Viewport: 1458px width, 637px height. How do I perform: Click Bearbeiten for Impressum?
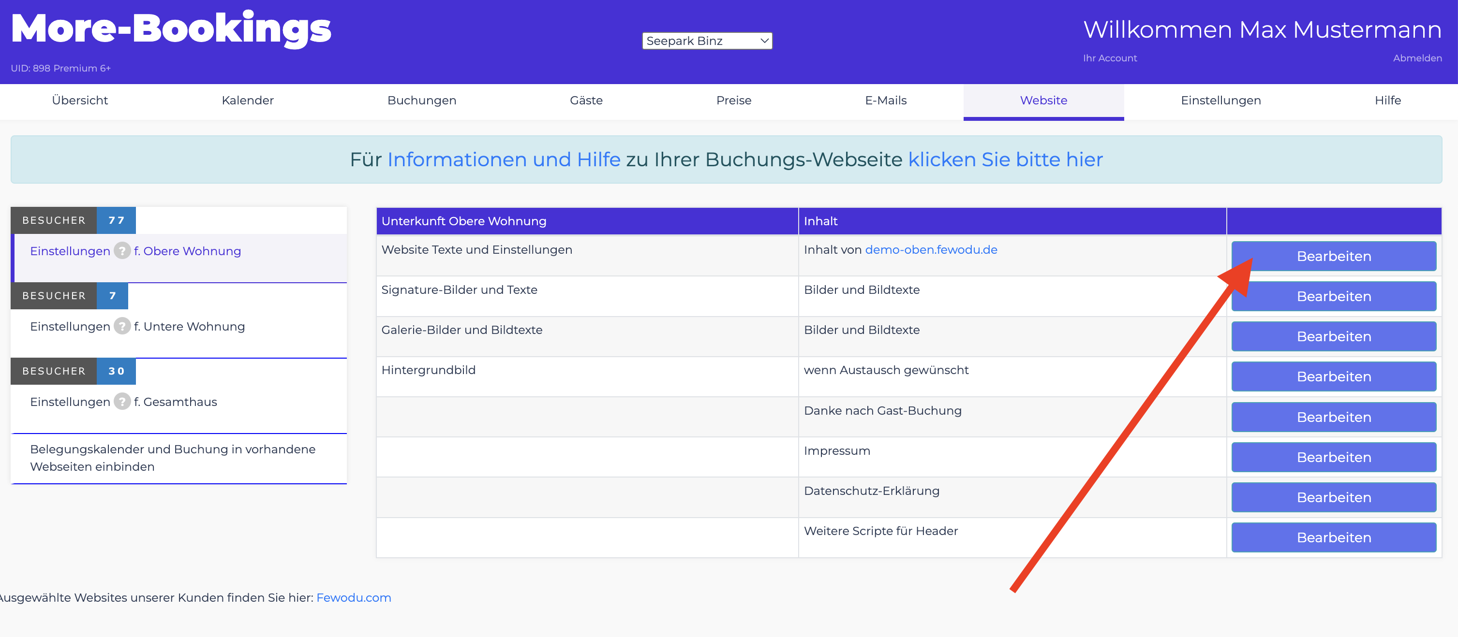tap(1334, 457)
